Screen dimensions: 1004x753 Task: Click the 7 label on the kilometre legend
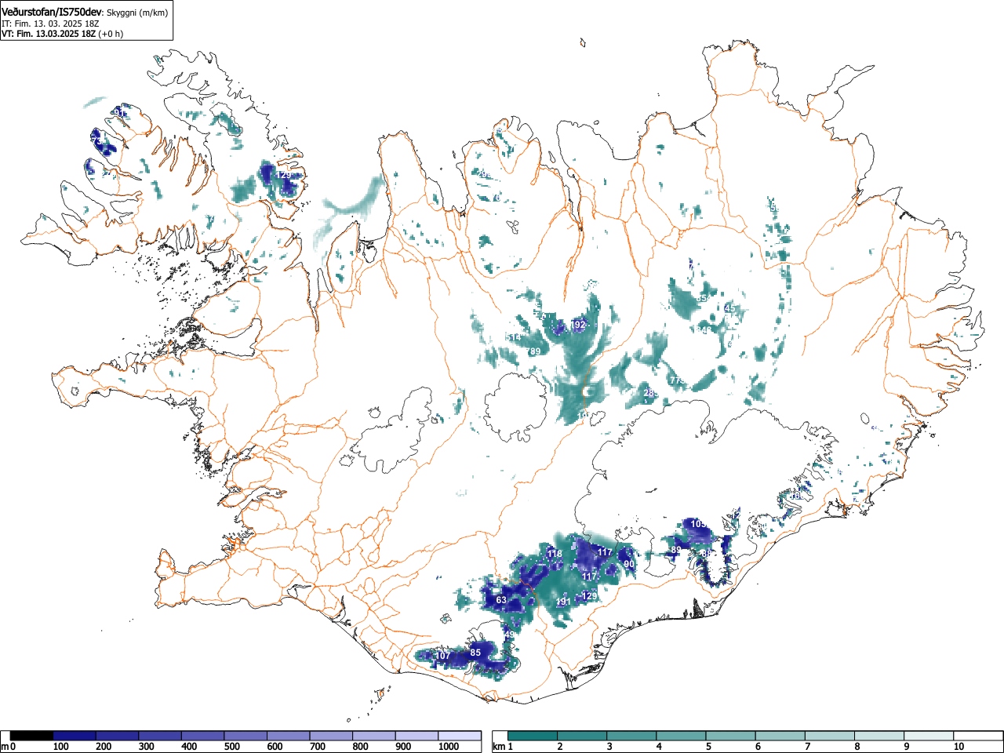tap(807, 747)
